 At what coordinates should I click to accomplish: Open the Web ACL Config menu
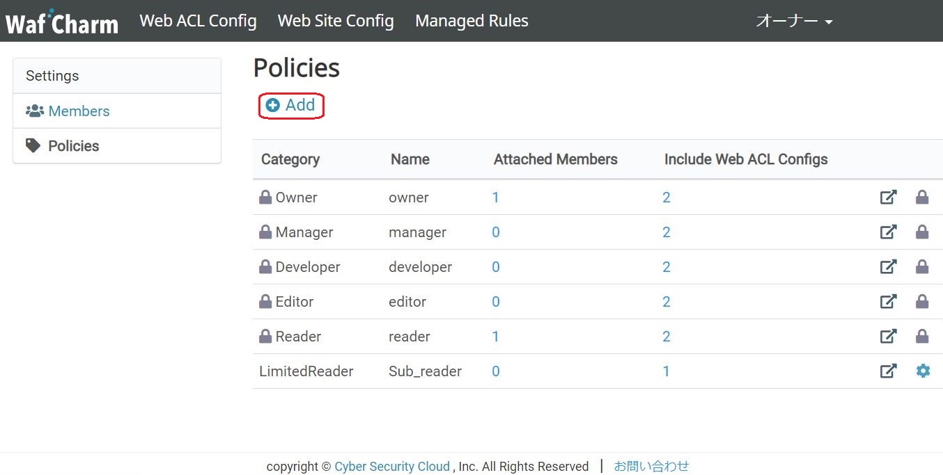(x=198, y=22)
